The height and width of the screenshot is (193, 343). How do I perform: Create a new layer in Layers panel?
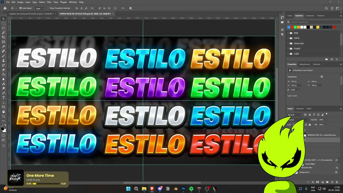(x=332, y=182)
